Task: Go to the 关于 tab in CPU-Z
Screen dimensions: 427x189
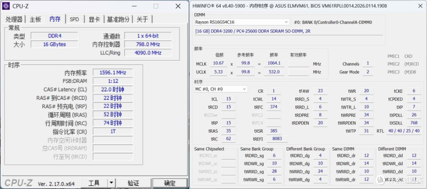Action: coord(142,19)
